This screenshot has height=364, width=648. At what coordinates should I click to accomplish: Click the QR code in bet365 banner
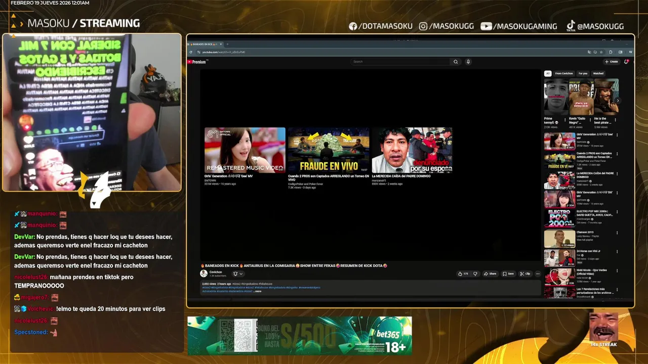[238, 336]
